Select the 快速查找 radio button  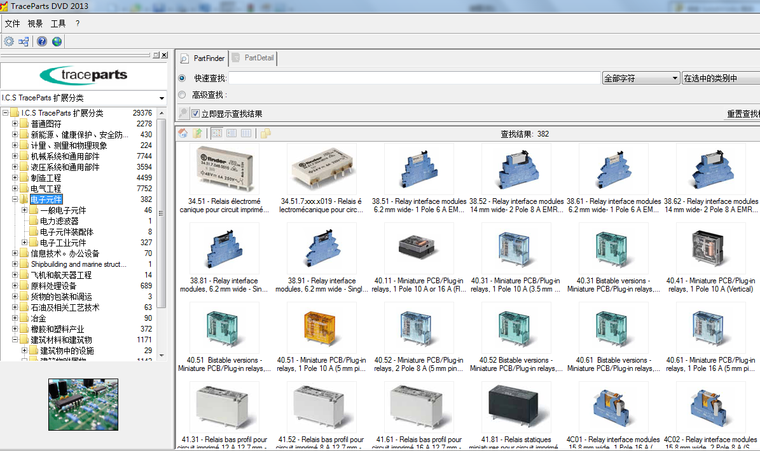(x=183, y=77)
